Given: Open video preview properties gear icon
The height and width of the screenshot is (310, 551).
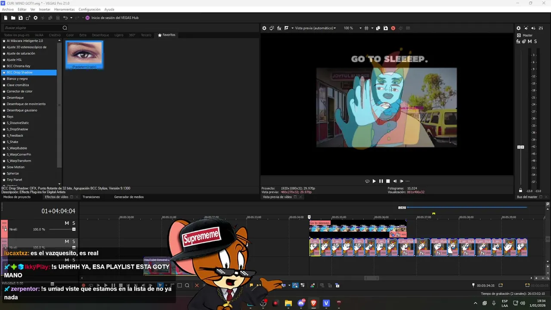Looking at the screenshot, I should tap(264, 28).
